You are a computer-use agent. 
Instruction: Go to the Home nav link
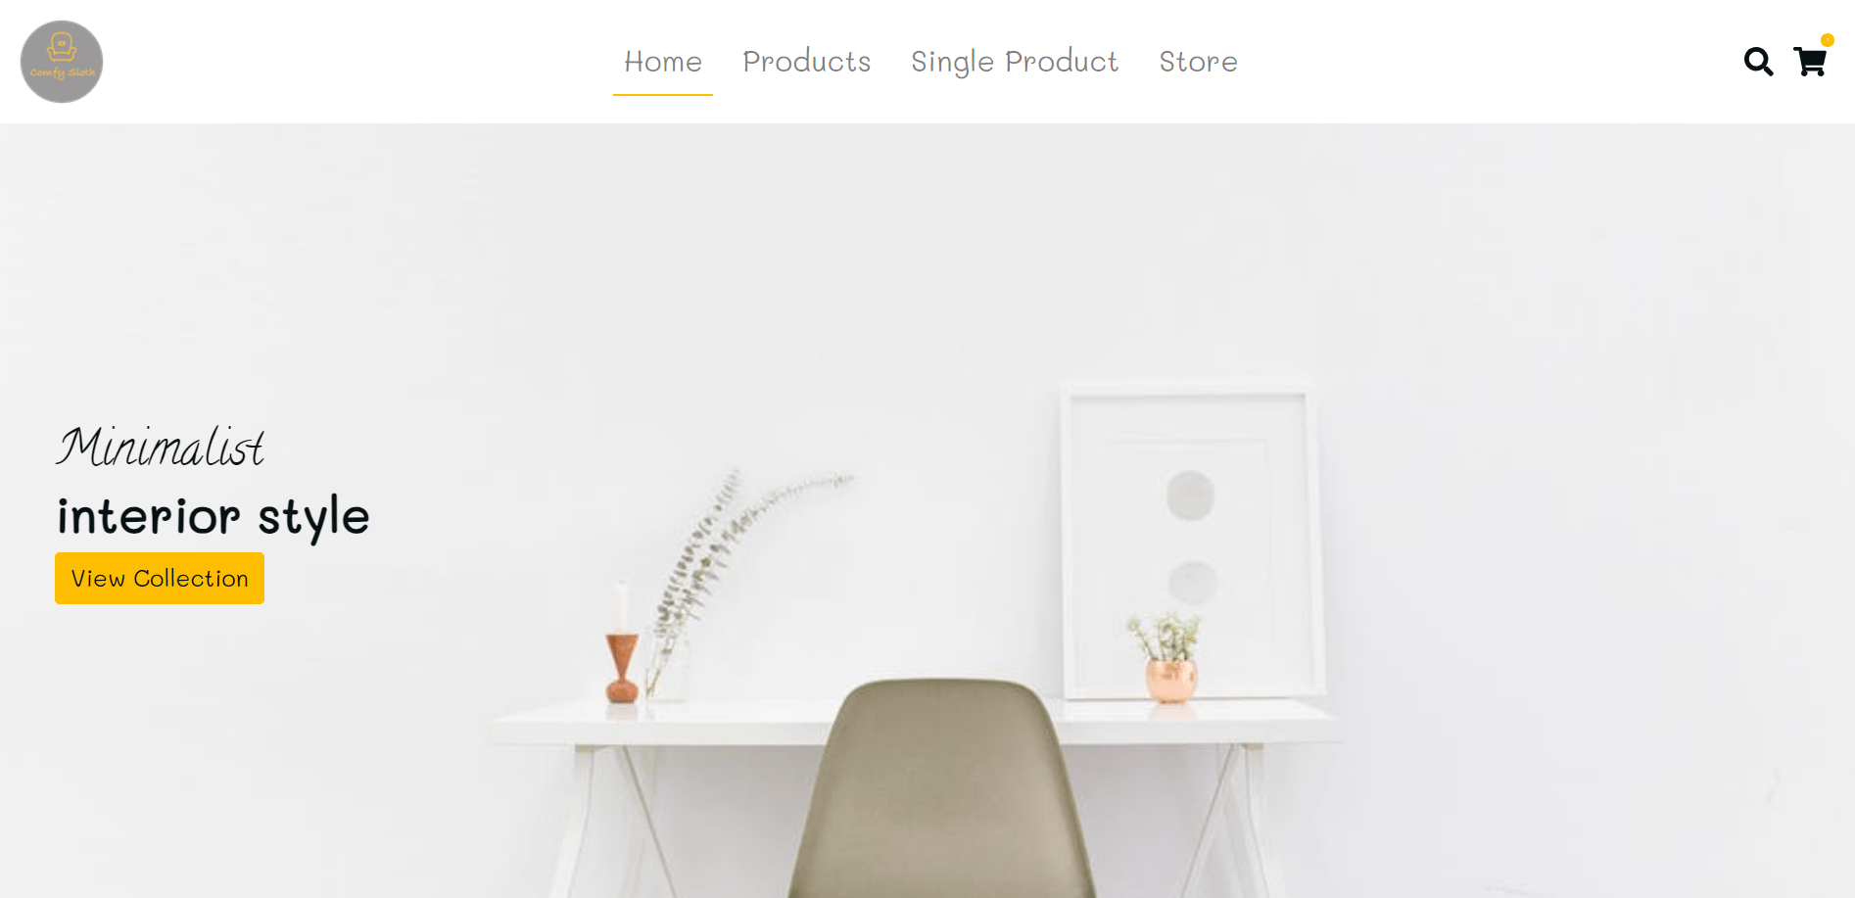point(663,62)
